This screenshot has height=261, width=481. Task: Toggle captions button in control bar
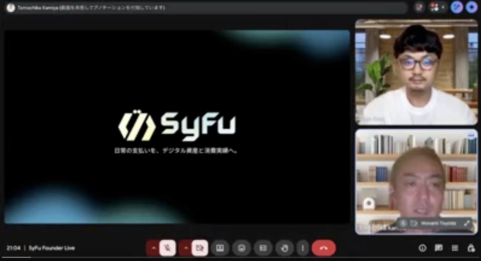coord(263,248)
